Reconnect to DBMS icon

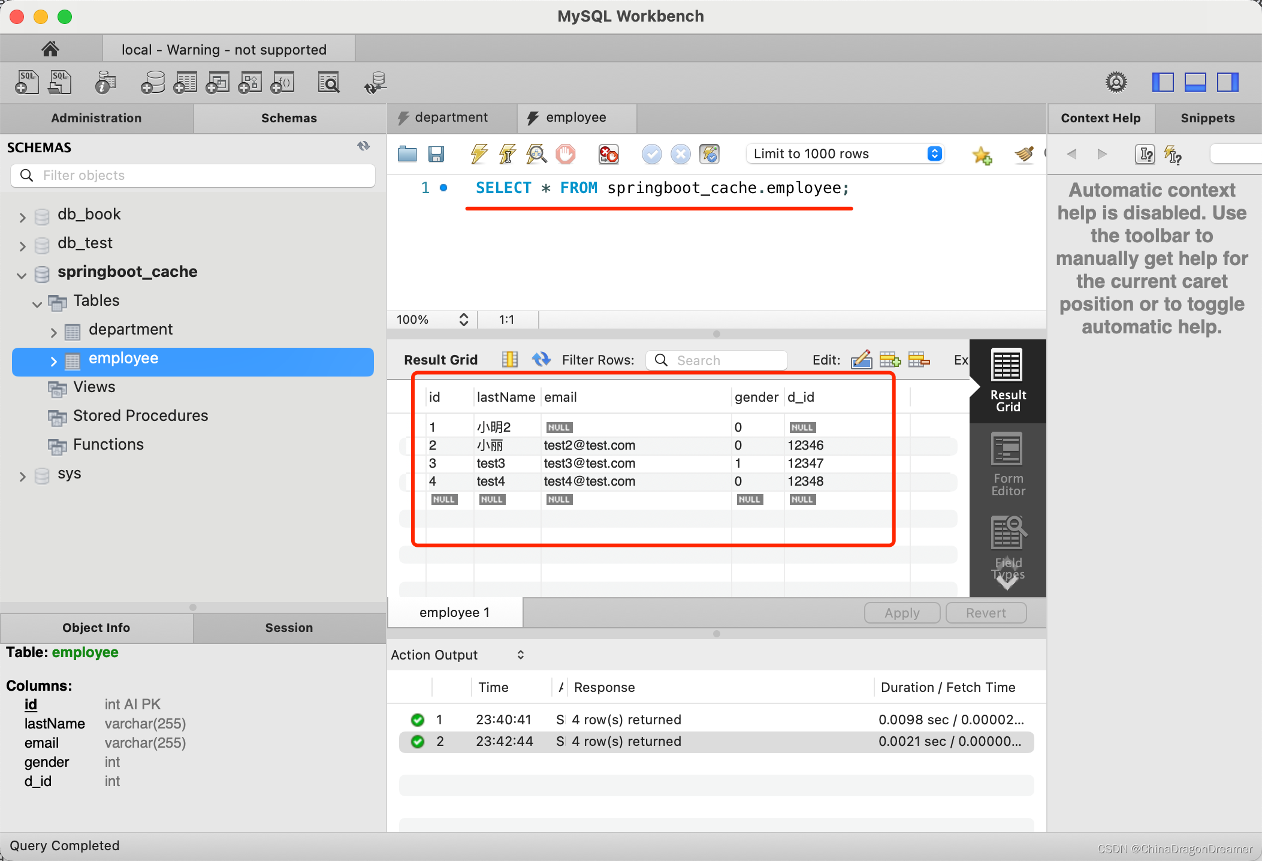tap(375, 82)
